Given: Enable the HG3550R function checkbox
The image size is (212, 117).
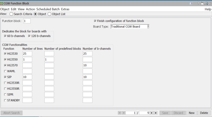Looking at the screenshot, I should 5,89.
